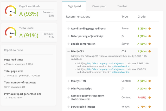Screen dimensions: 166x111
Task: Expand Serve scaled images recommendation
Action: tap(68, 107)
